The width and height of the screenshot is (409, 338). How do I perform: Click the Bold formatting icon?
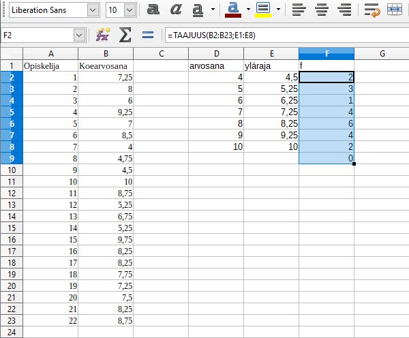(154, 10)
